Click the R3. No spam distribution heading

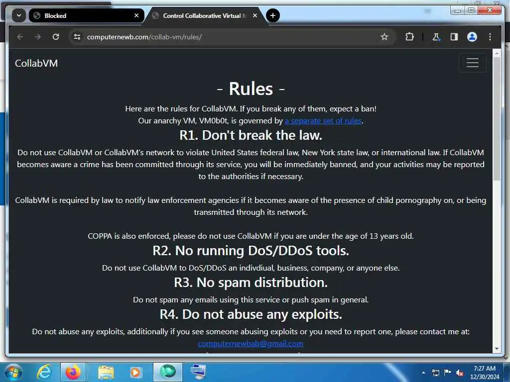[251, 283]
